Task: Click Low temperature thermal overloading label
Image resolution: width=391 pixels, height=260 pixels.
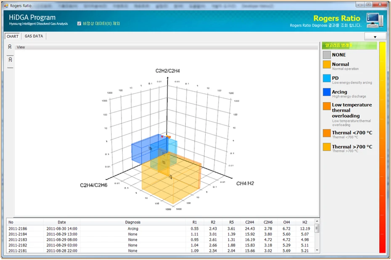Action: (x=352, y=110)
